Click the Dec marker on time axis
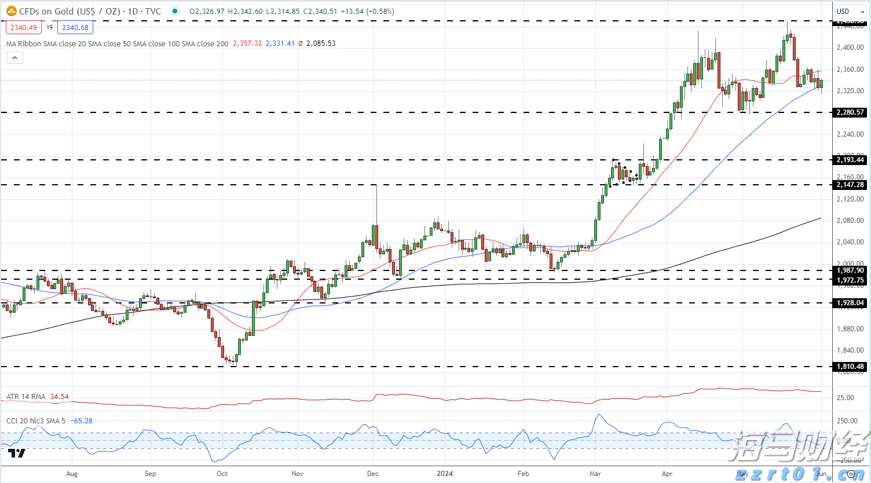 coord(373,474)
